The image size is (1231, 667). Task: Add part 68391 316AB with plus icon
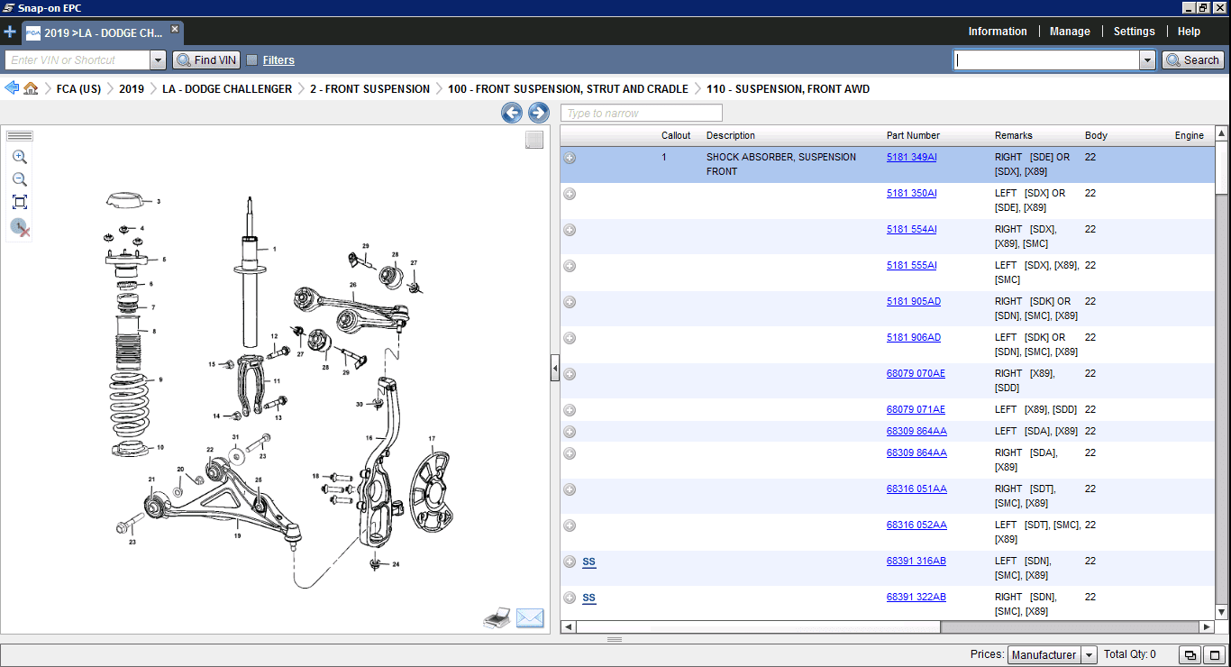click(570, 562)
